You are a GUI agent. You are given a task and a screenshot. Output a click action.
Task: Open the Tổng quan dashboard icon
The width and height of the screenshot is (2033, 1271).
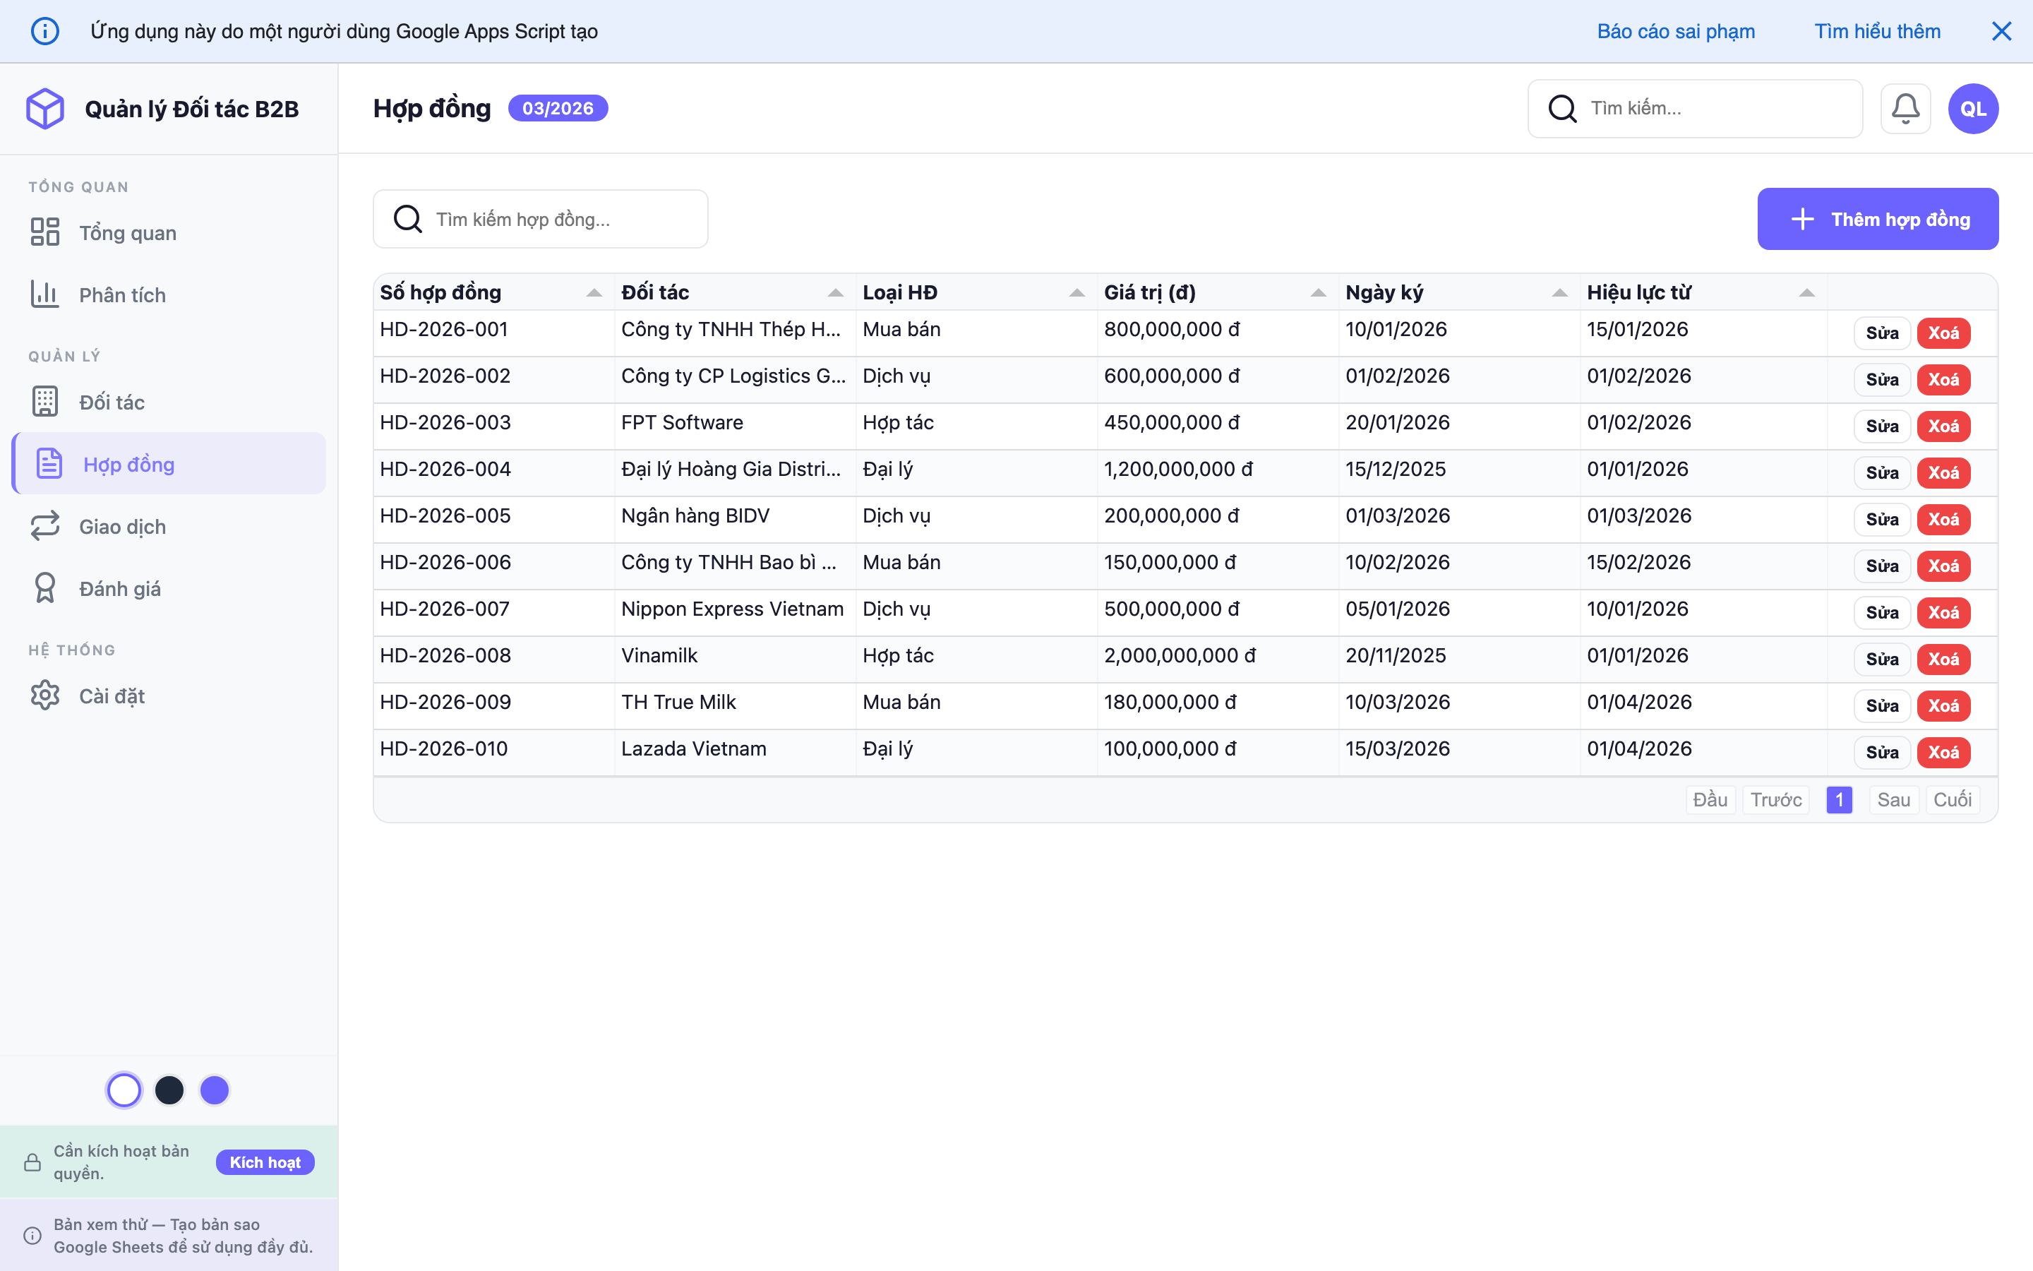pos(45,232)
